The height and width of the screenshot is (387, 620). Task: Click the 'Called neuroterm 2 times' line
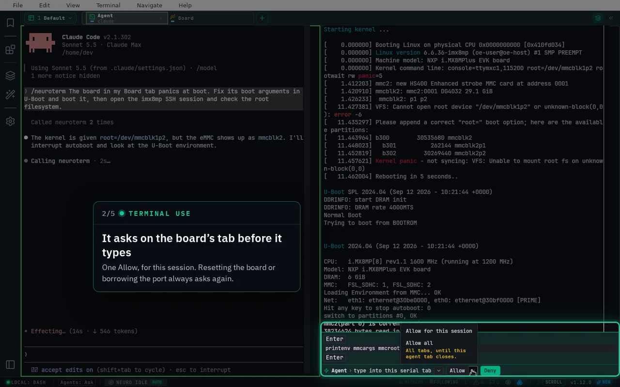[x=72, y=122]
